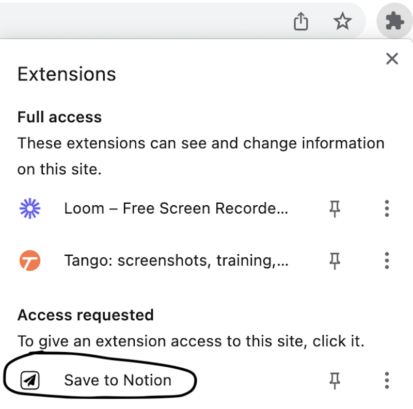Select Tango: screenshots, training entry

(x=176, y=260)
